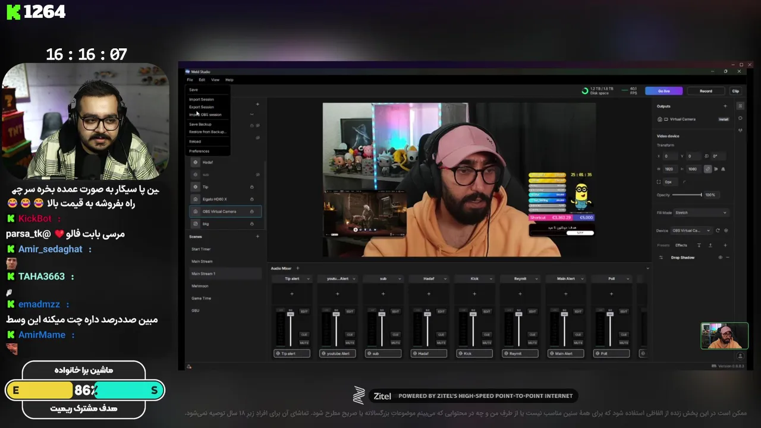This screenshot has width=761, height=428.
Task: Enable CUE on the sub track
Action: pos(395,335)
